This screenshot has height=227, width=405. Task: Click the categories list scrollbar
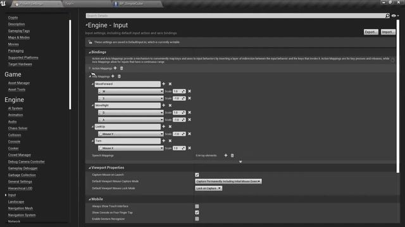pyautogui.click(x=70, y=65)
